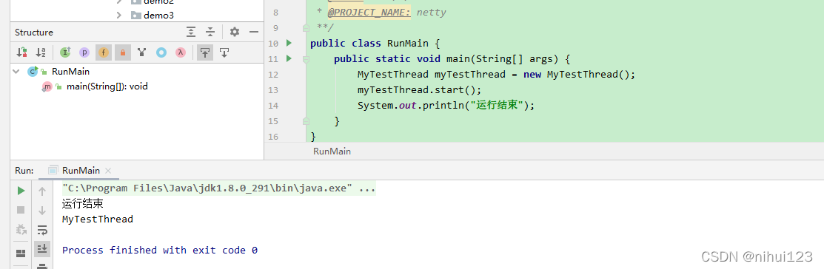The image size is (824, 269).
Task: Click println string "运行结束" on line 14
Action: [x=497, y=106]
